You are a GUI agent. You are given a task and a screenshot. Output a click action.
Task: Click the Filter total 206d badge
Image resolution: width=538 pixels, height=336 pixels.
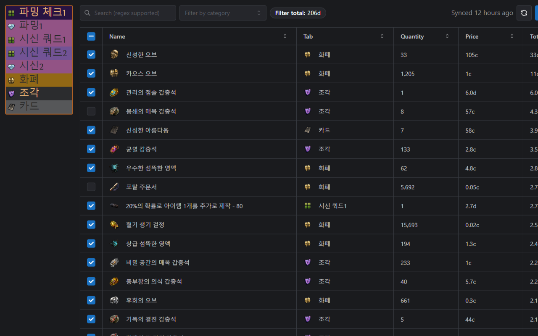(x=298, y=13)
